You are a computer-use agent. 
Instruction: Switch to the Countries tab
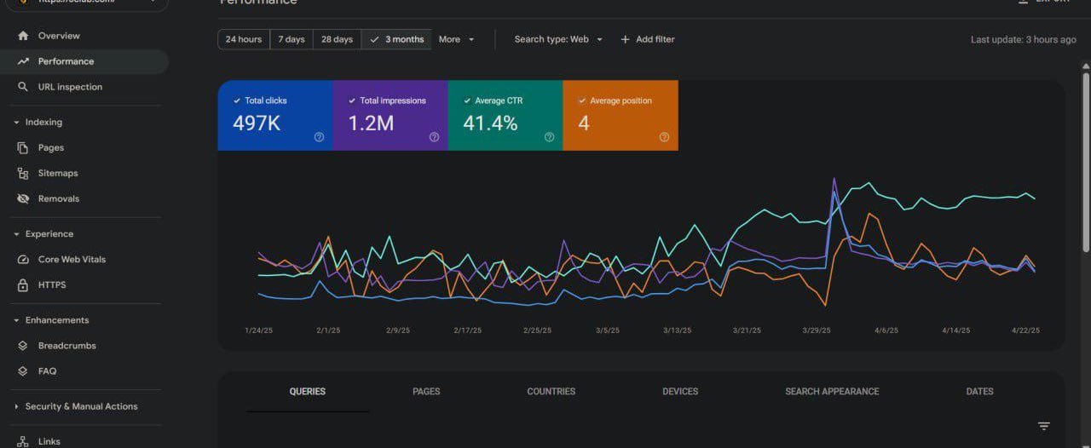point(551,392)
